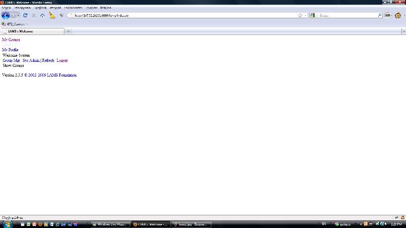Screen dimensions: 406x228
Task: Click the search magnifier icon
Action: (380, 15)
